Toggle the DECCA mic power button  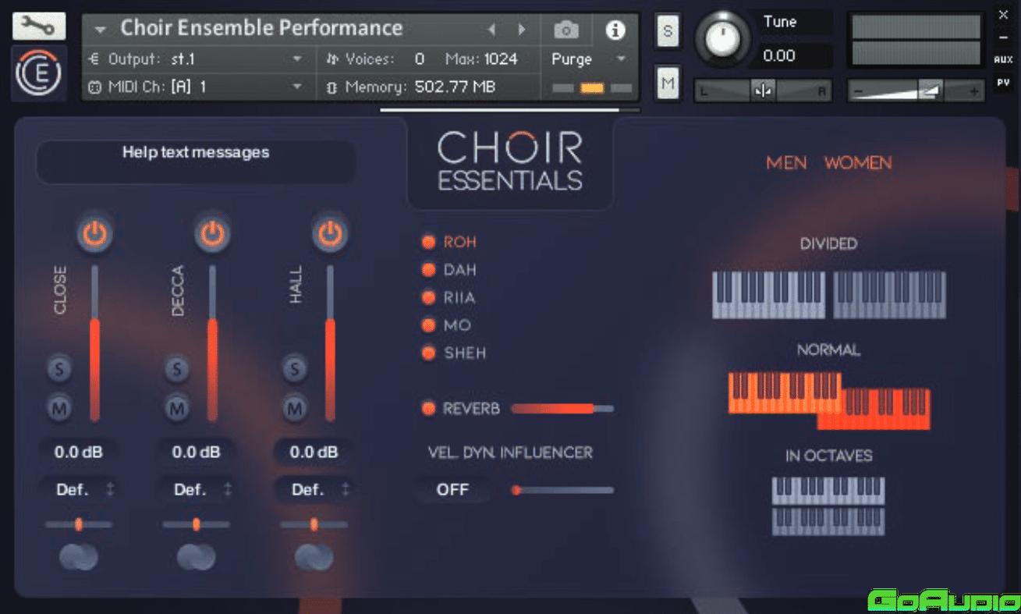212,232
